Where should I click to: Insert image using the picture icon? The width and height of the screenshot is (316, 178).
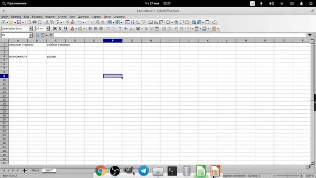[x=150, y=22]
